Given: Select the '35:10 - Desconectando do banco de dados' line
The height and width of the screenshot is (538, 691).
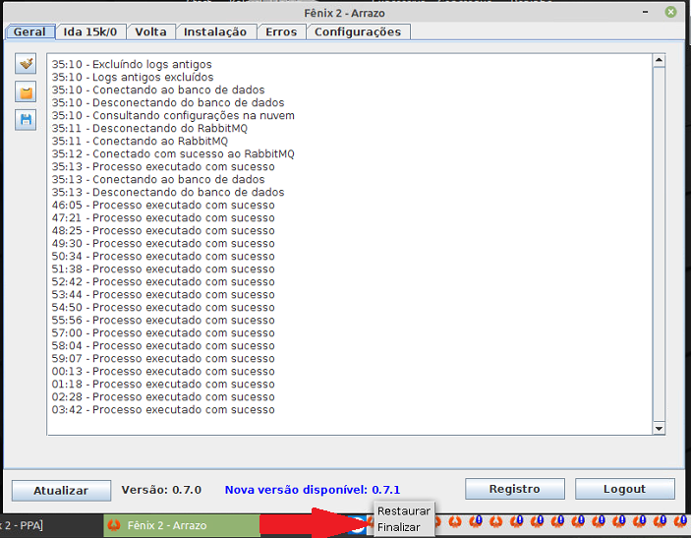Looking at the screenshot, I should pos(168,102).
